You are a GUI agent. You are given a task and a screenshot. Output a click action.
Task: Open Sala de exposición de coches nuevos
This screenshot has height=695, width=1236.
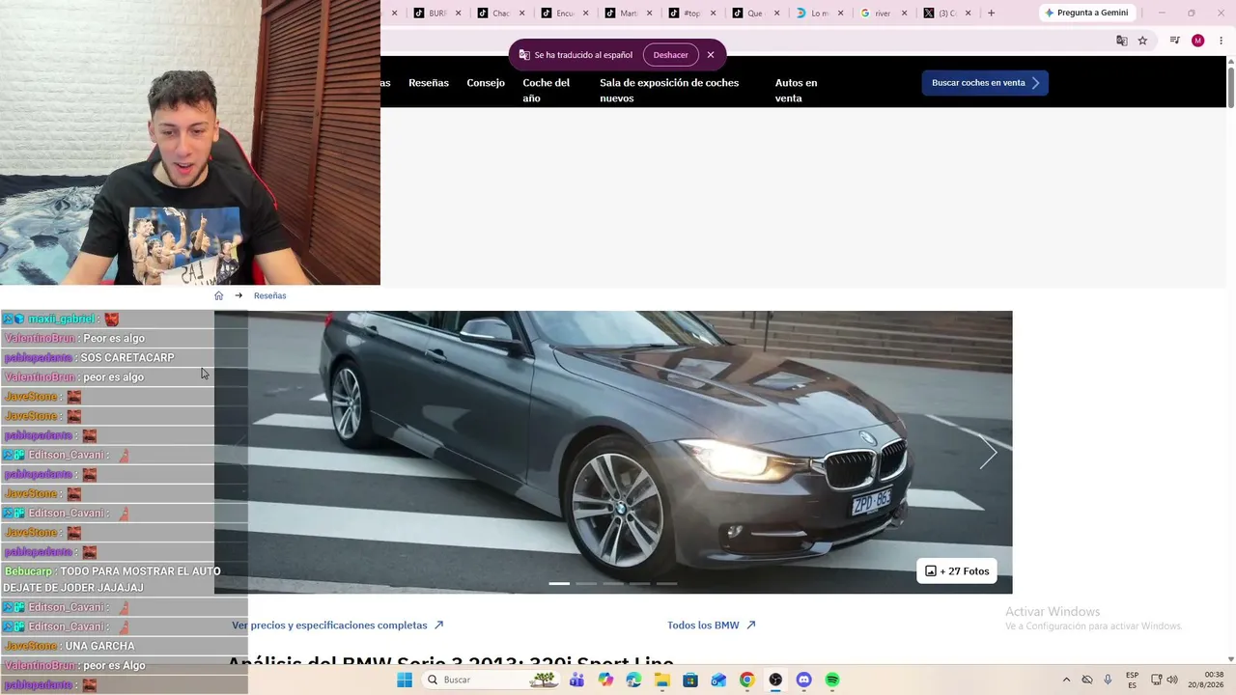tap(669, 91)
